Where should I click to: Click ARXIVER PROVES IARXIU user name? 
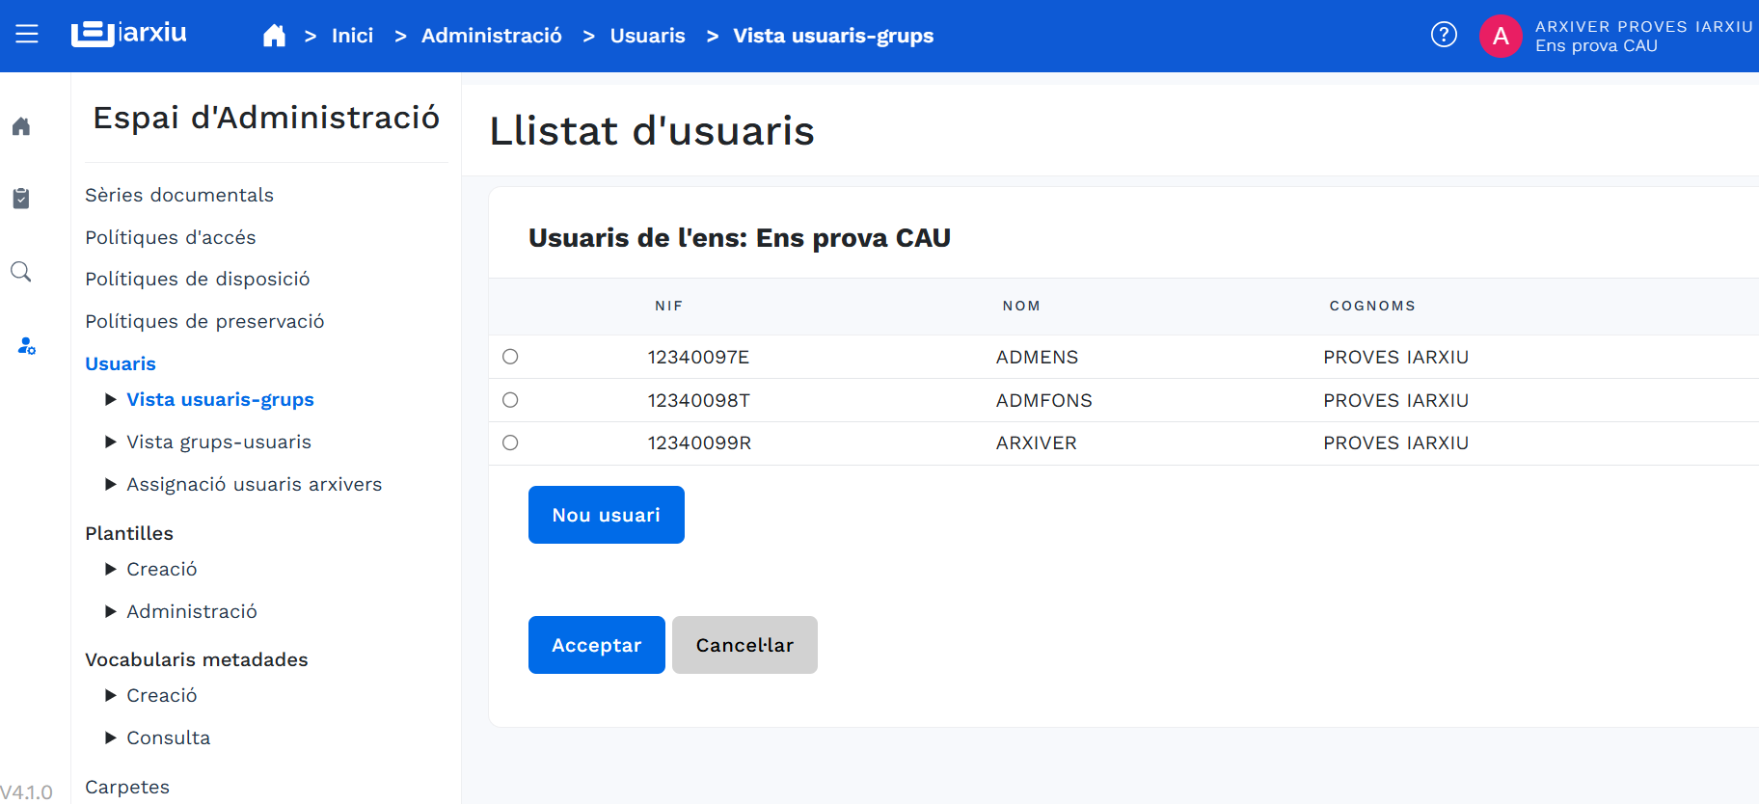point(1643,27)
